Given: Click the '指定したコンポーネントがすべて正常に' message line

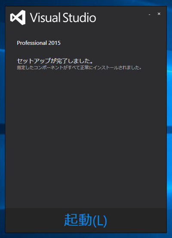Looking at the screenshot, I should (80, 68).
